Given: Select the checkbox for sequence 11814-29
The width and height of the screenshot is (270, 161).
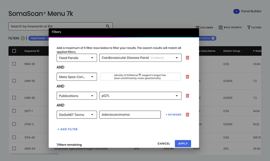Looking at the screenshot, I should tap(14, 64).
